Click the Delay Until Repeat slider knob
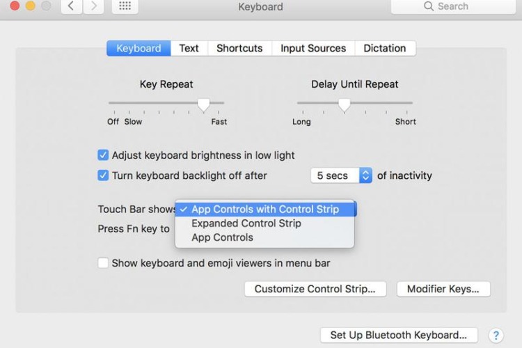Screen dimensions: 522x348 344,104
